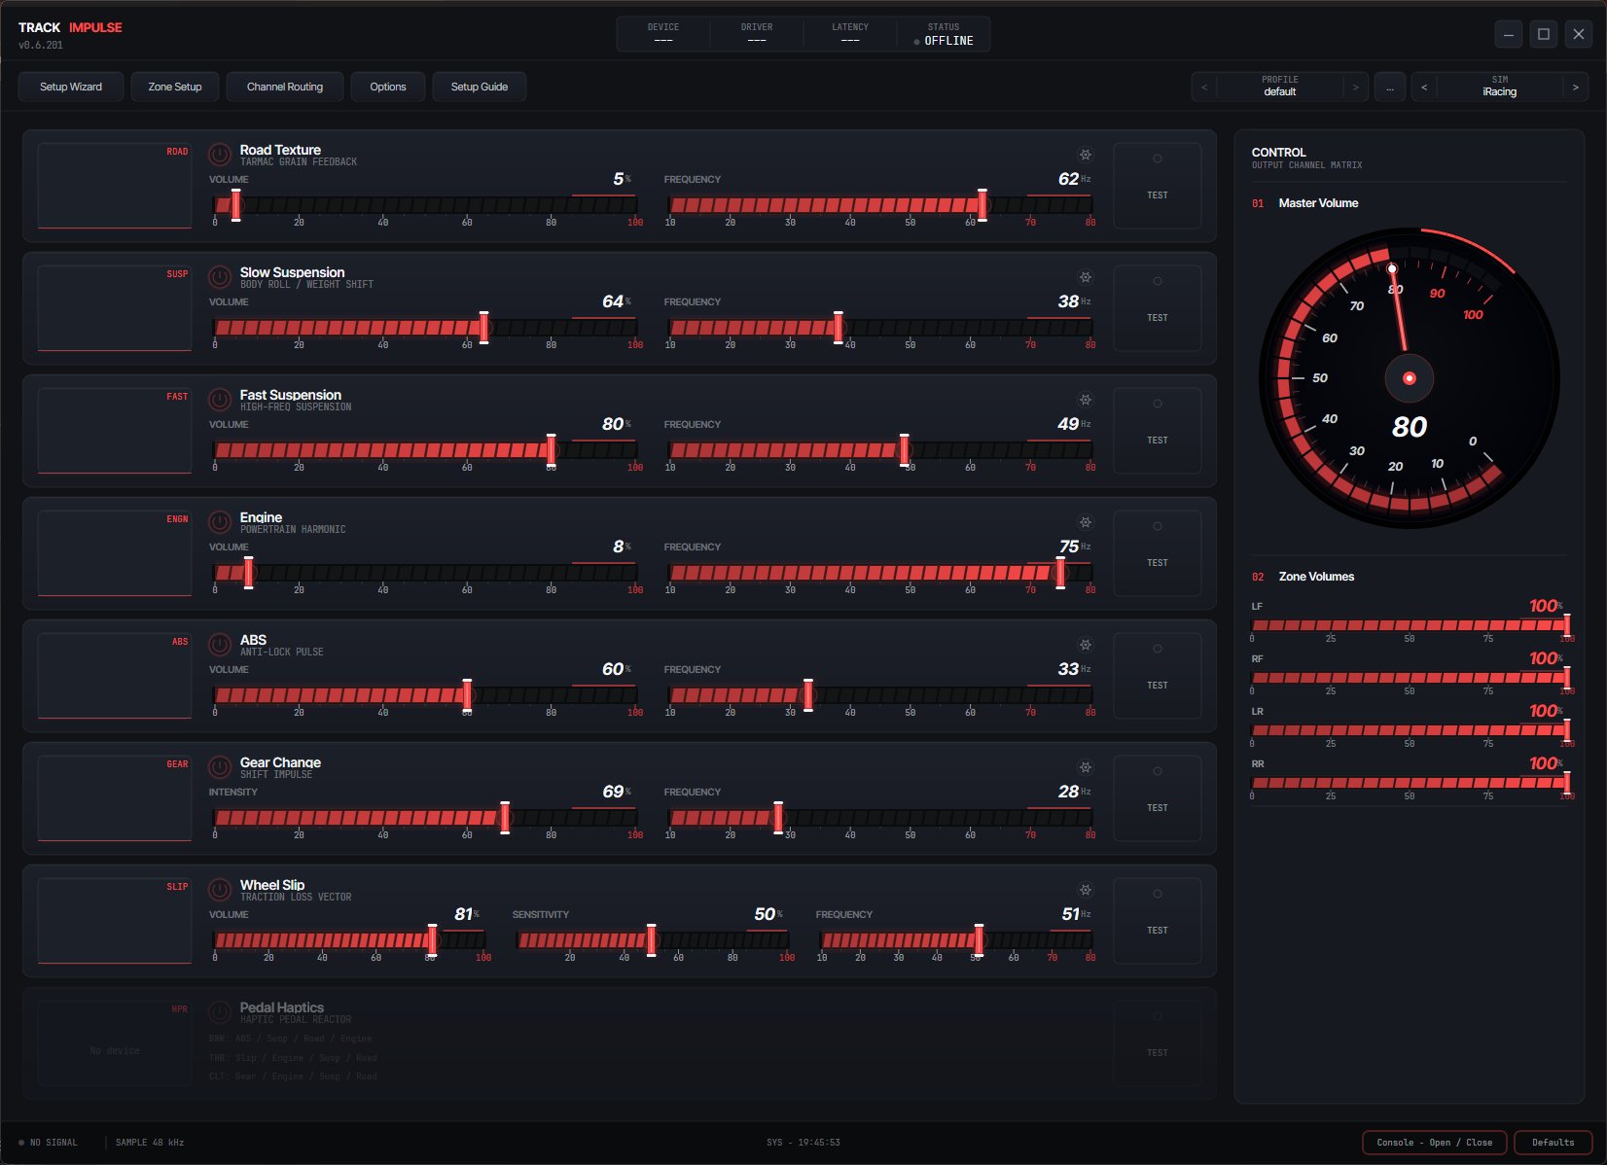1607x1165 pixels.
Task: Click Road Texture frequency slider
Action: point(880,205)
